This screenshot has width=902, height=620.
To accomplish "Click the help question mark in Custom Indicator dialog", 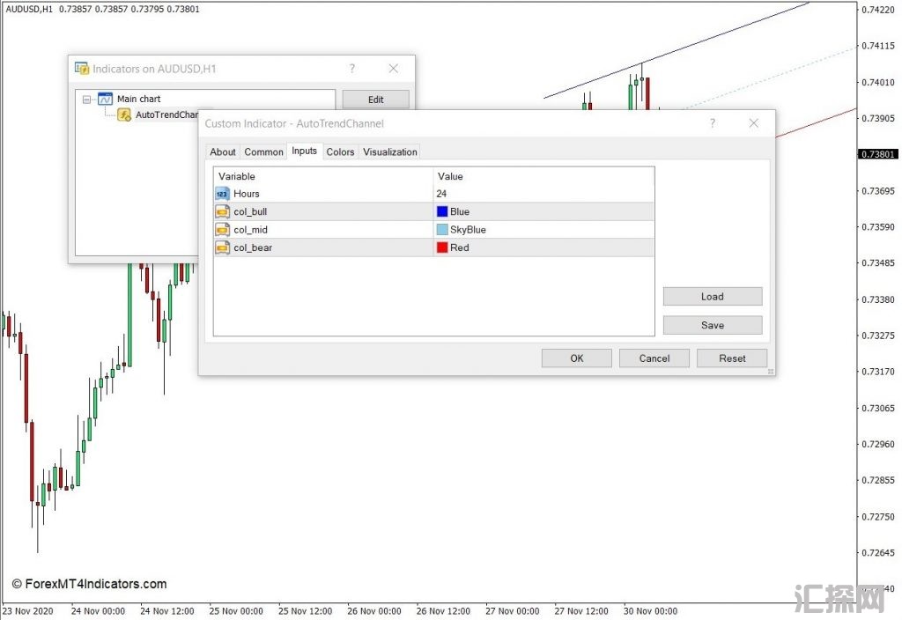I will click(x=713, y=123).
